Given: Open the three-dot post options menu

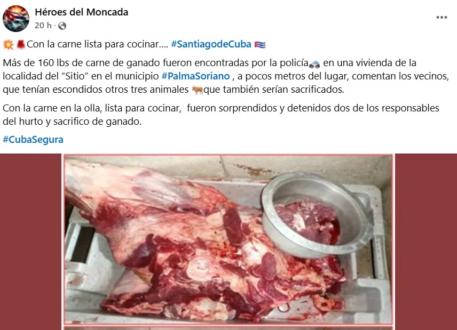Looking at the screenshot, I should pyautogui.click(x=442, y=18).
